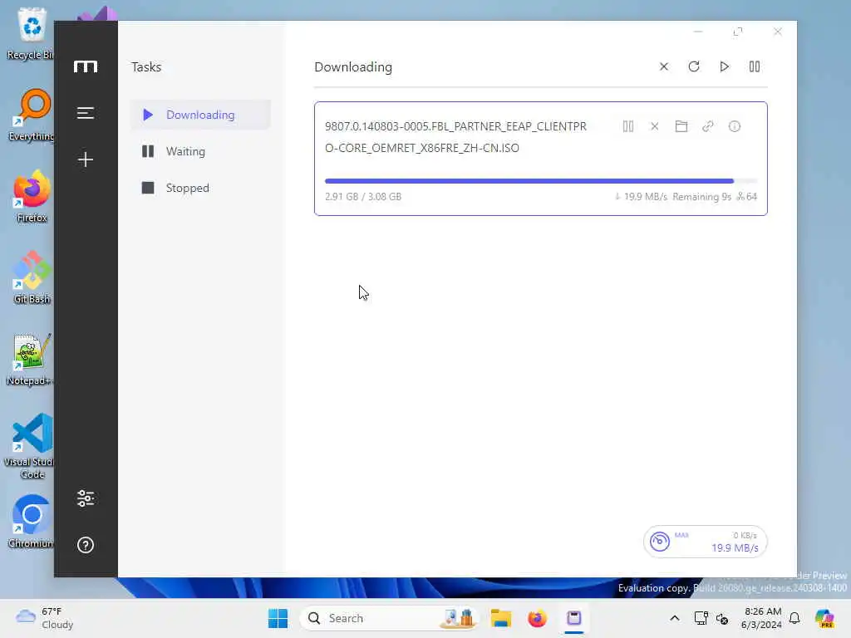The image size is (851, 638).
Task: Open Motrix preferences sliders icon
Action: point(86,498)
